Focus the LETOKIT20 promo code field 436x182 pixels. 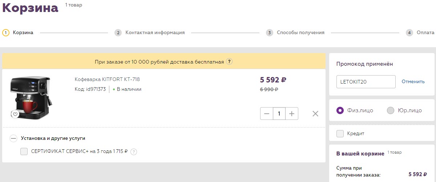click(366, 82)
